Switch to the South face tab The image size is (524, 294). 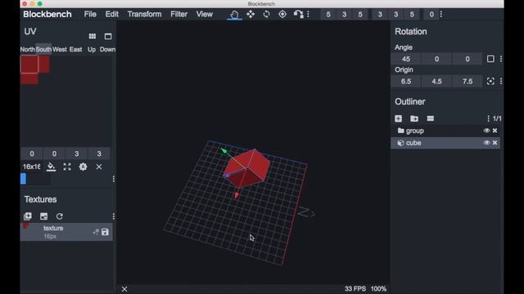pos(43,49)
